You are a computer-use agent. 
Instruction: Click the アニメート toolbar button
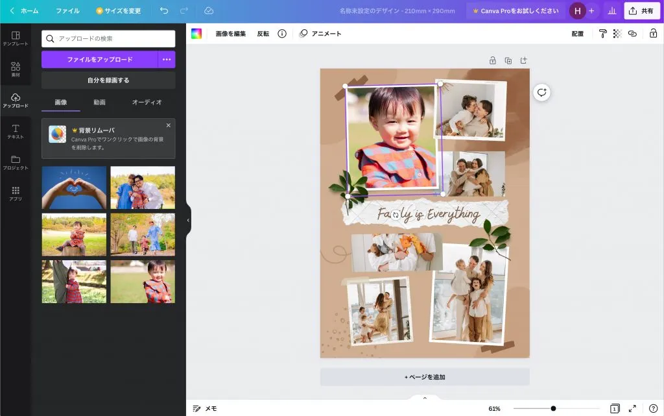pos(320,34)
